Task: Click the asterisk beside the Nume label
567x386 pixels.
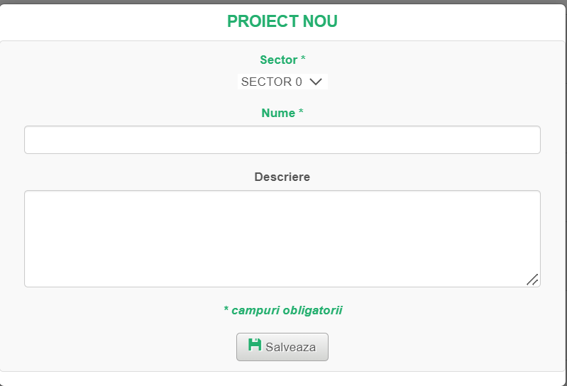Action: point(301,113)
